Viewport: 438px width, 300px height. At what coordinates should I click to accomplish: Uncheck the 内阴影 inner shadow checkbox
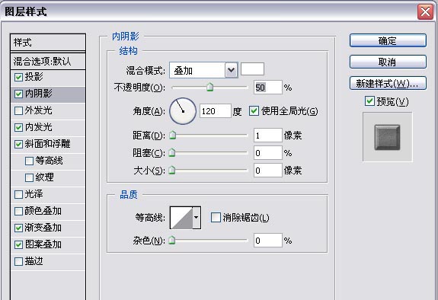(x=18, y=94)
